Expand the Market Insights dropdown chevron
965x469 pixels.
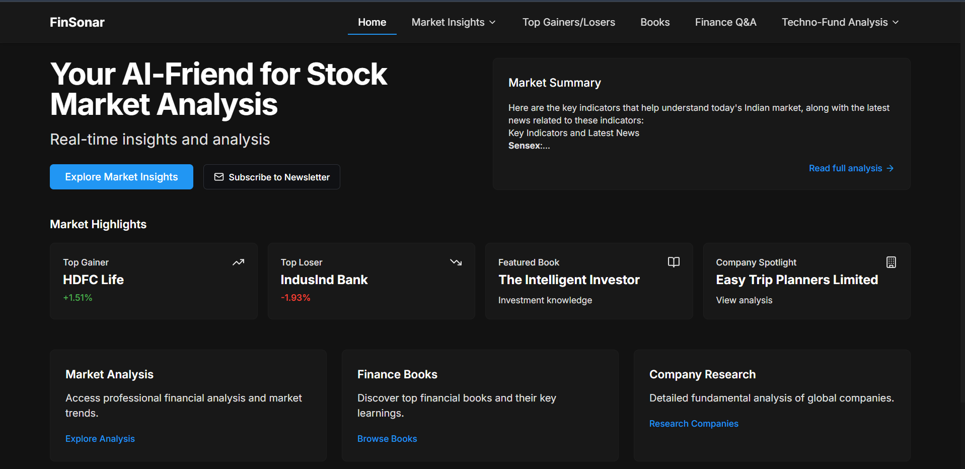click(x=493, y=22)
